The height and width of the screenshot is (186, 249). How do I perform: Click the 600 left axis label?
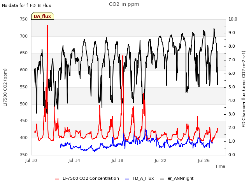(x=24, y=70)
